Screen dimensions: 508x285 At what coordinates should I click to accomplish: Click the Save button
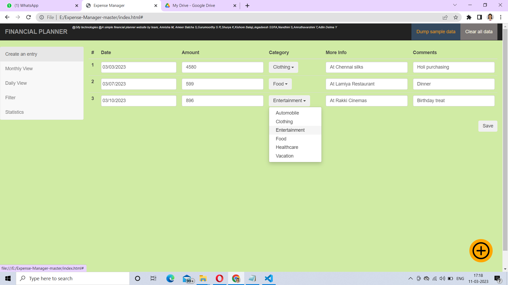(488, 126)
